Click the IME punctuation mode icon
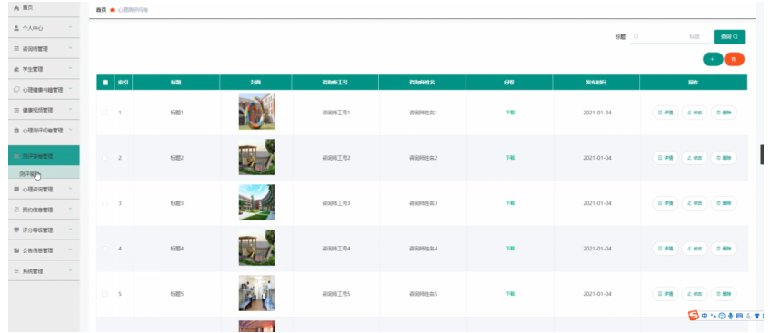The image size is (781, 333). pyautogui.click(x=713, y=316)
